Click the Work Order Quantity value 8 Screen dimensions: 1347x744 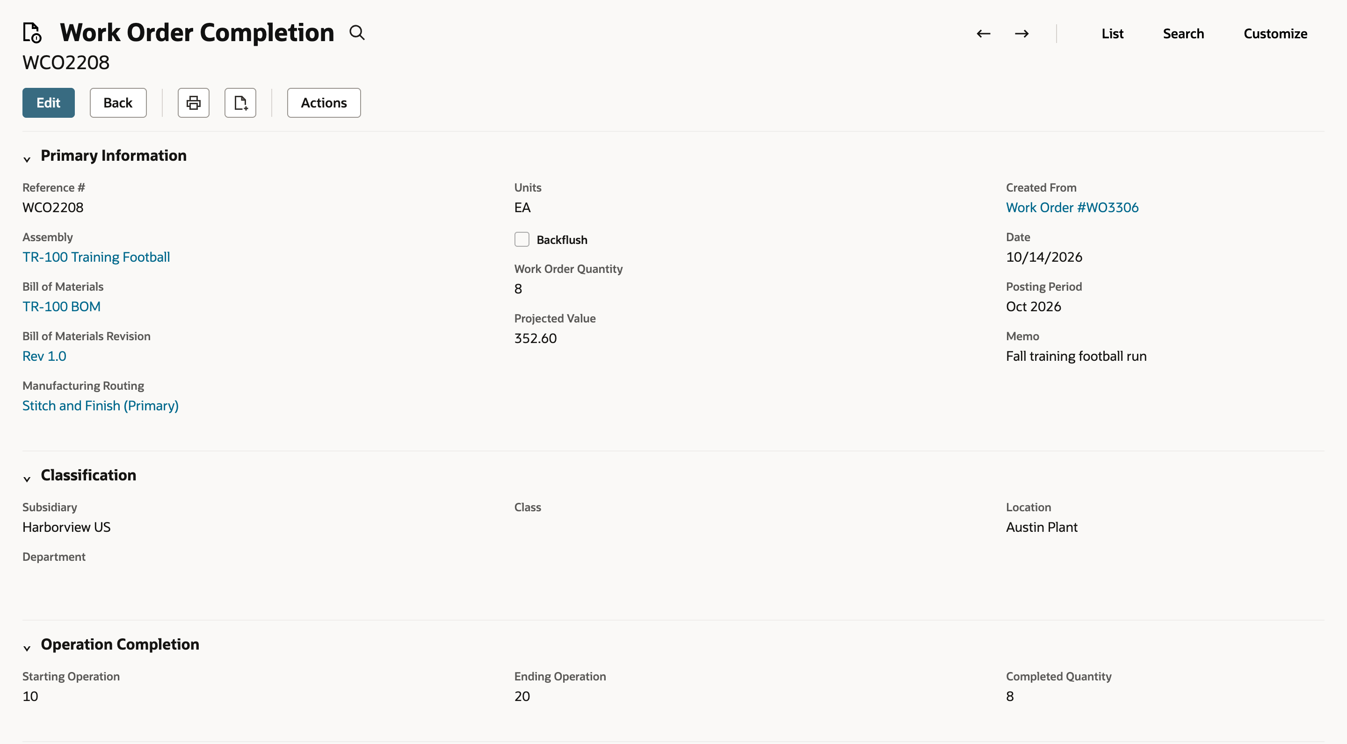[518, 289]
